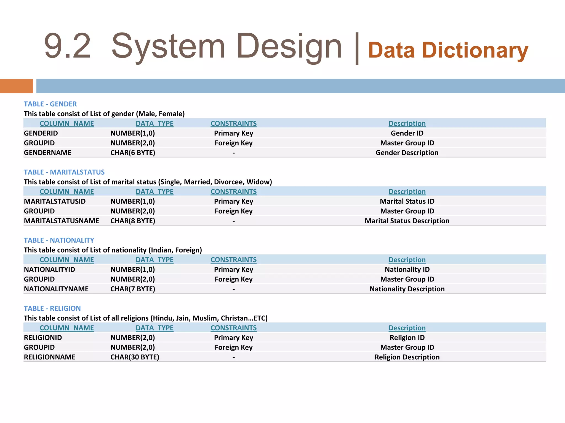Click Primary Key in the GENDERID row
This screenshot has height=423, width=565.
234,133
